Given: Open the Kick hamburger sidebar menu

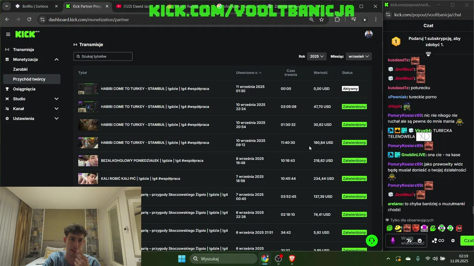Looking at the screenshot, I should (8, 34).
